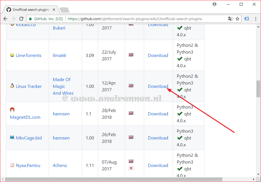Click the vertical scrollbar up arrow
The image size is (261, 182).
coord(258,27)
